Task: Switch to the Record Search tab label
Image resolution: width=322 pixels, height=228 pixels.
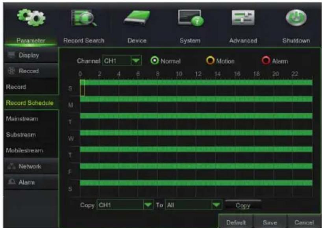Action: click(x=84, y=41)
